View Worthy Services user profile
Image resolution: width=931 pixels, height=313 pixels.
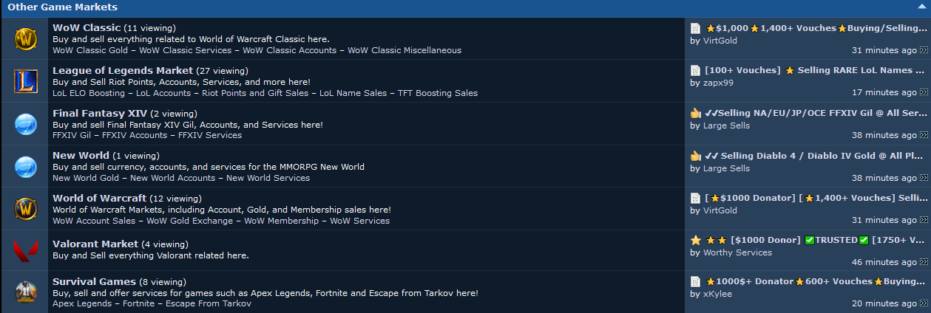[737, 252]
